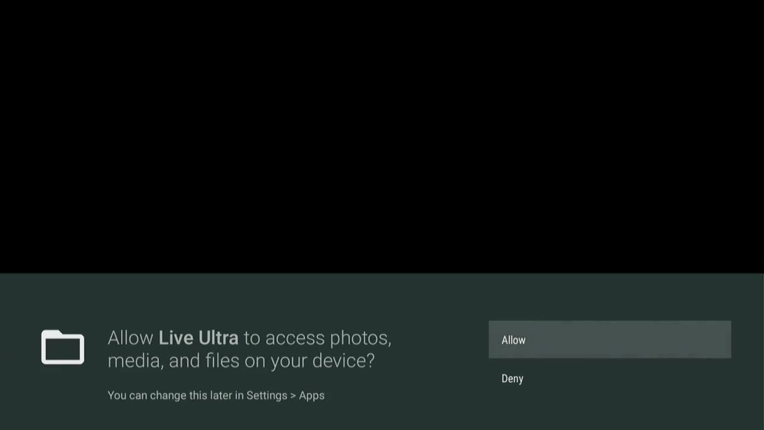Click the word Allow starting the prompt sentence
This screenshot has height=430, width=764.
click(130, 338)
